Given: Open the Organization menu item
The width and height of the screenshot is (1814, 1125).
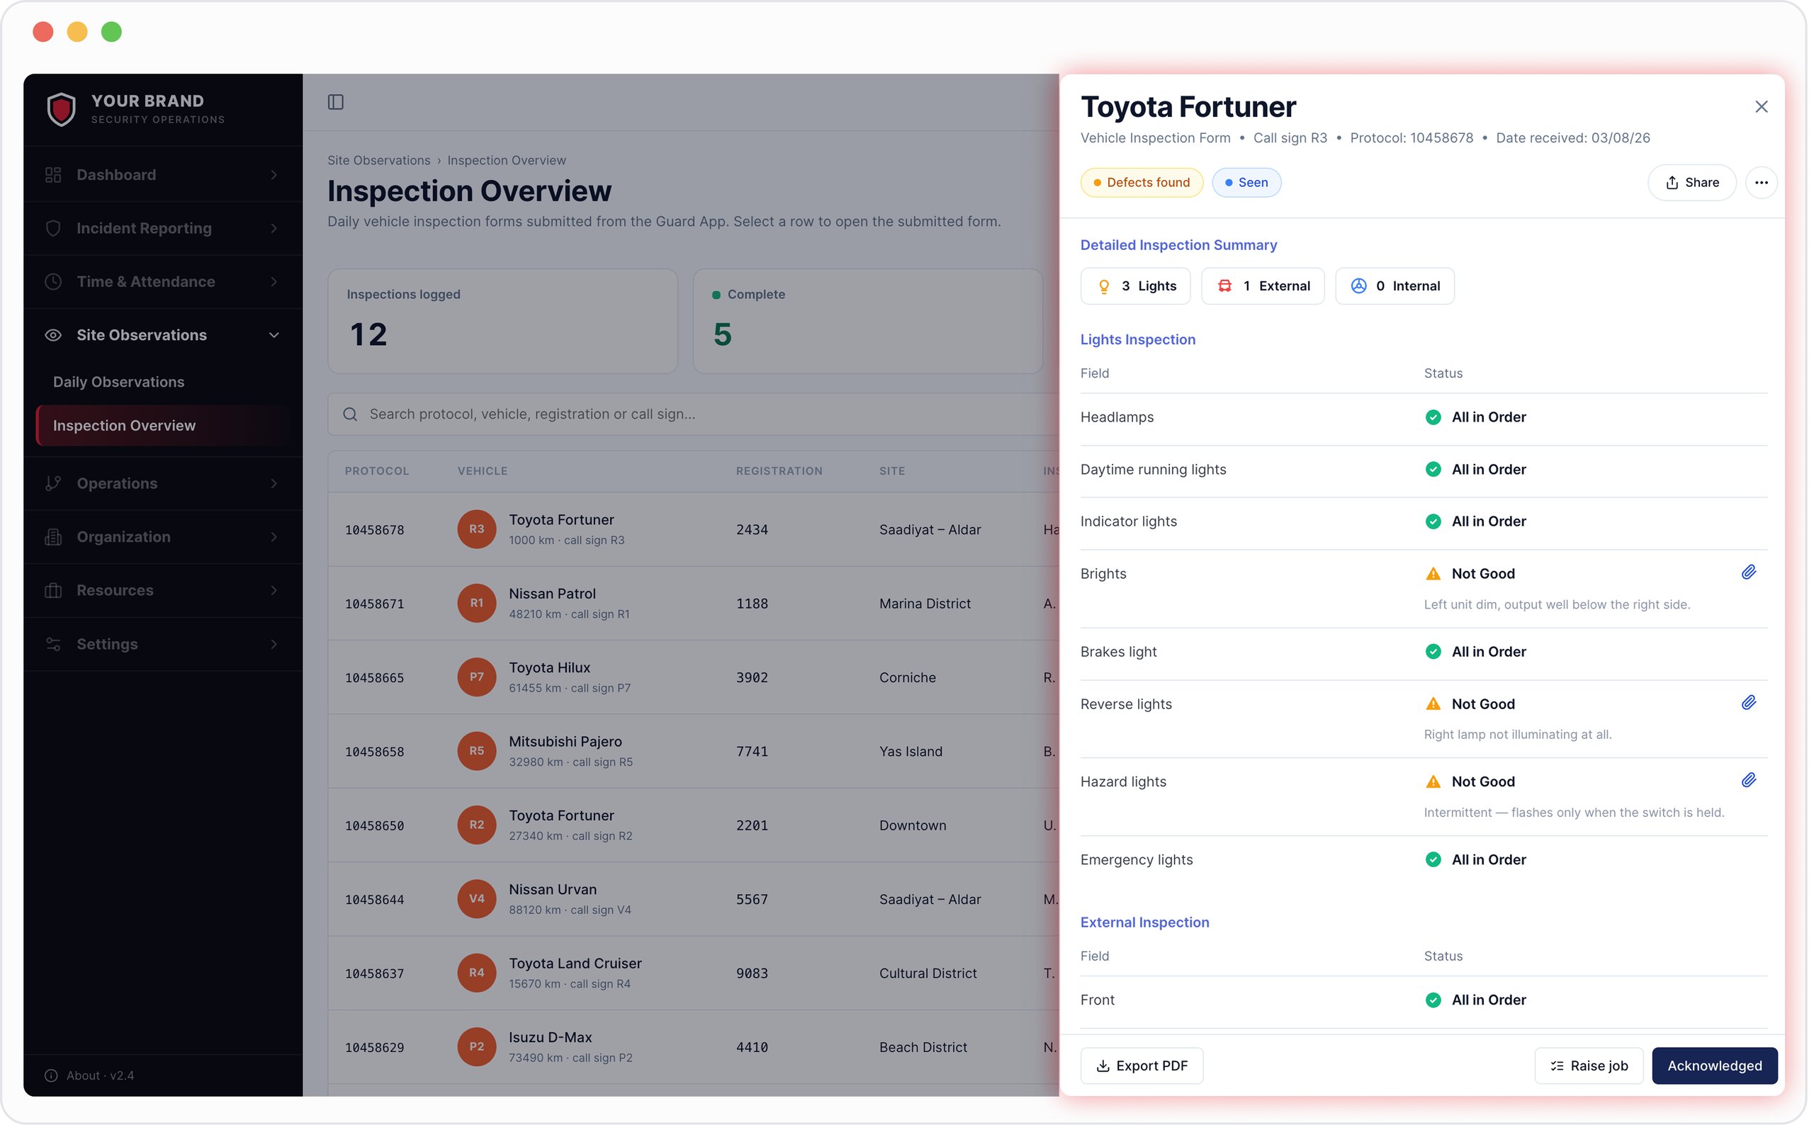Looking at the screenshot, I should tap(164, 537).
